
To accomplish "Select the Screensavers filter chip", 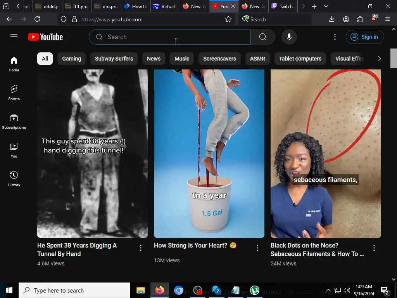I will 219,59.
